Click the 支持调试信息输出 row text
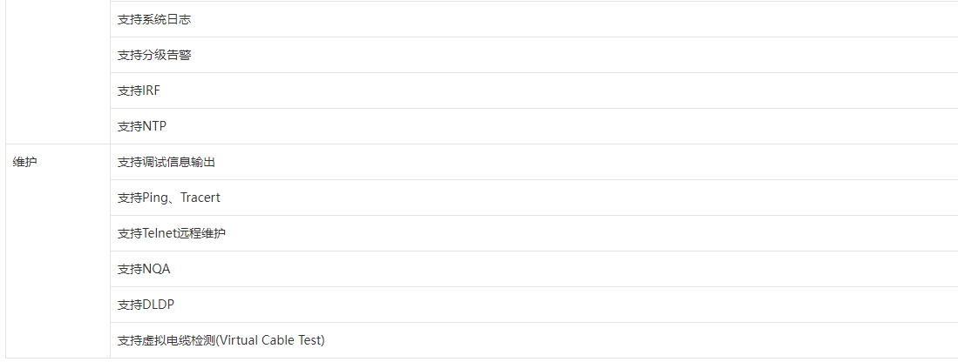The height and width of the screenshot is (362, 958). [166, 163]
